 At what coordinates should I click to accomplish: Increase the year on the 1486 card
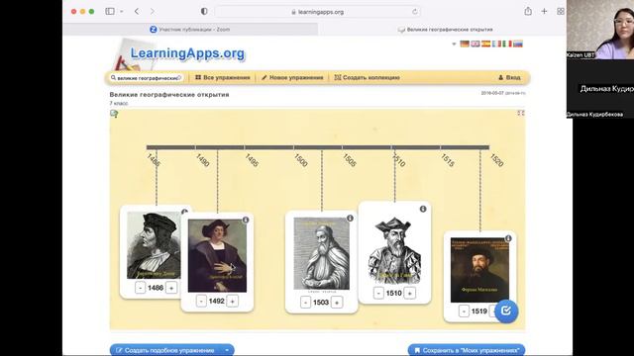(x=171, y=288)
